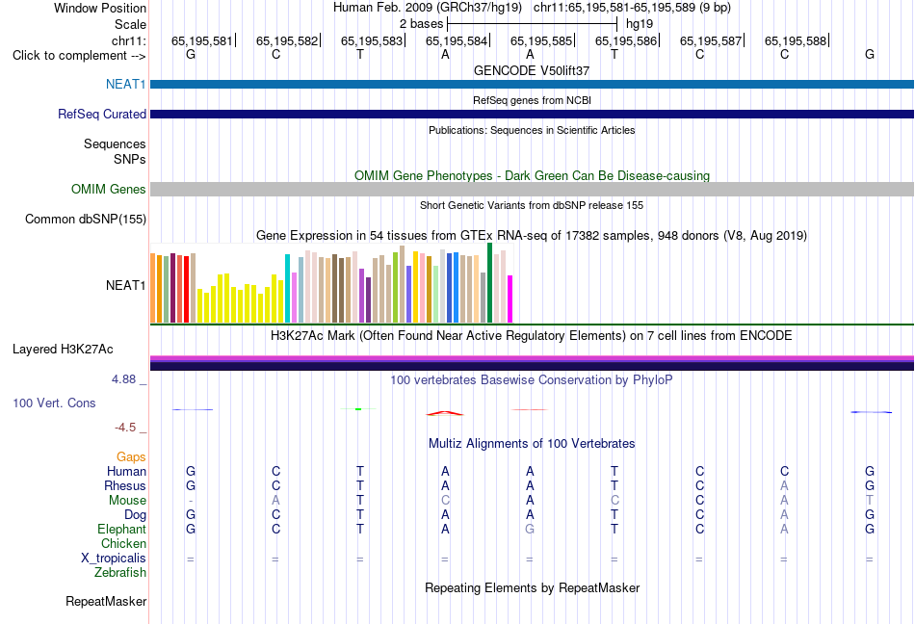Click the RefSeq Curated track label
Screen dimensions: 915x624
pos(101,114)
